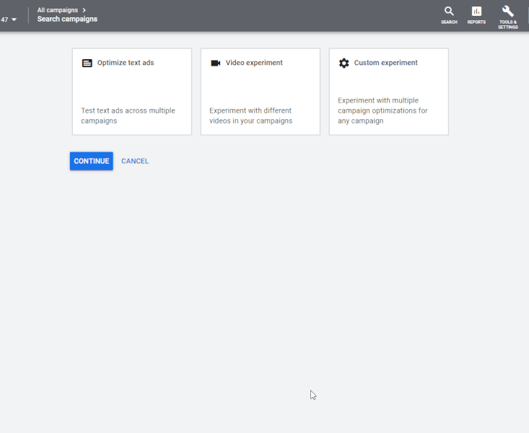This screenshot has height=433, width=529.
Task: Click the Search magnifier icon
Action: [449, 11]
